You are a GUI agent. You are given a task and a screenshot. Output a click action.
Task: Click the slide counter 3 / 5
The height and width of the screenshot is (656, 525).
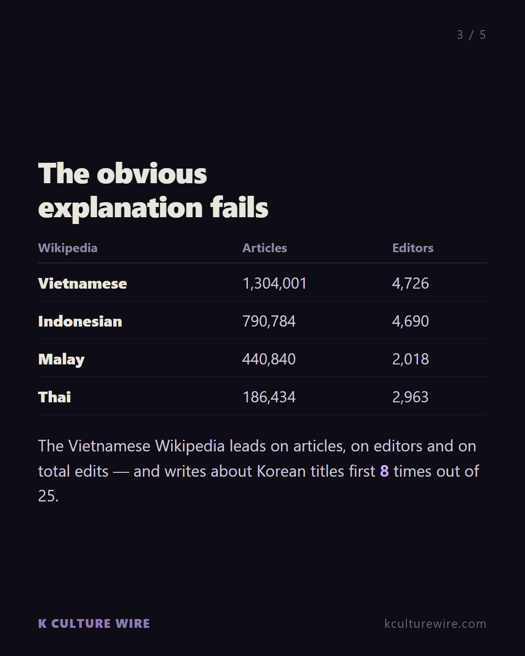[x=471, y=35]
